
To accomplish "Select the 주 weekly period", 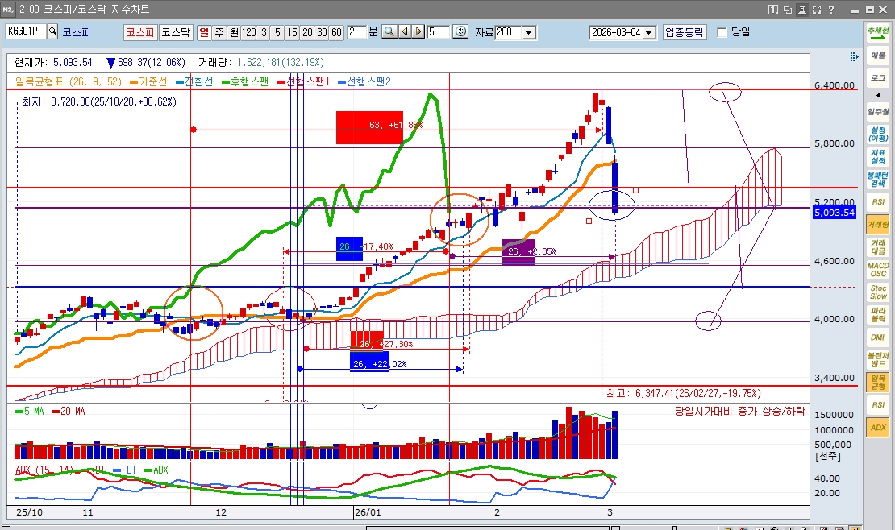I will (219, 32).
